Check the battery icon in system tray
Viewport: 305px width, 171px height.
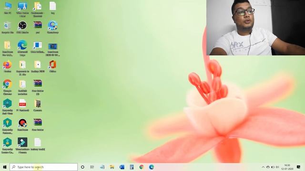273,167
